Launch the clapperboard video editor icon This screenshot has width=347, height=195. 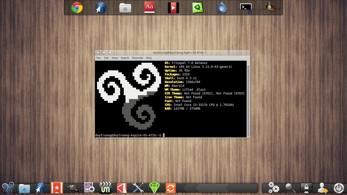[106, 188]
